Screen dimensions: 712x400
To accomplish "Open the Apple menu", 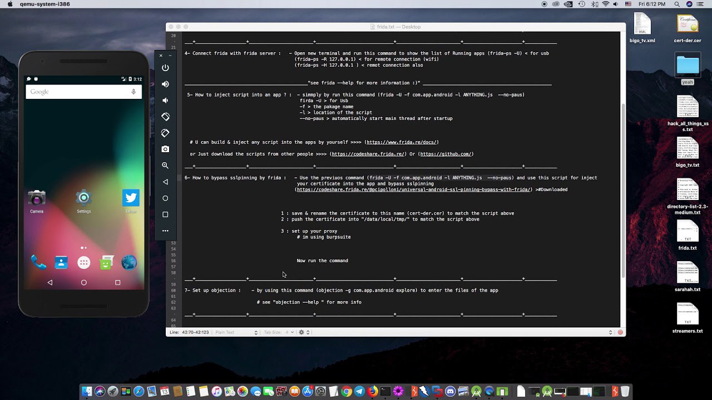I will tap(9, 4).
